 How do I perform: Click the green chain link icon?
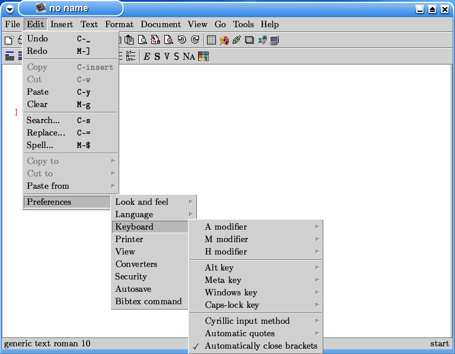[x=237, y=40]
